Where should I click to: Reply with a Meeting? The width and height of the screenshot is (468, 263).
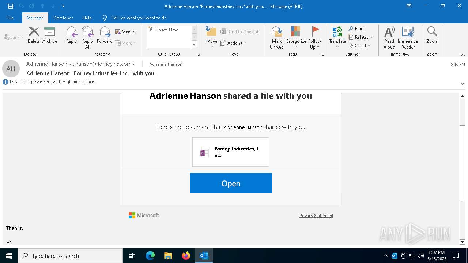(127, 32)
